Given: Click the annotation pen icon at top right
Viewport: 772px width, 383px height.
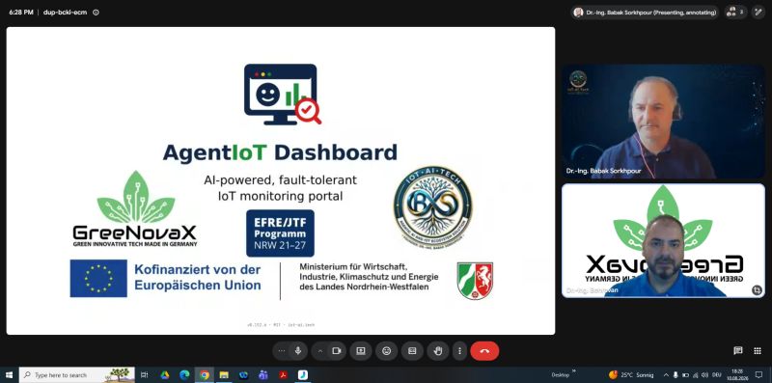Looking at the screenshot, I should (758, 13).
